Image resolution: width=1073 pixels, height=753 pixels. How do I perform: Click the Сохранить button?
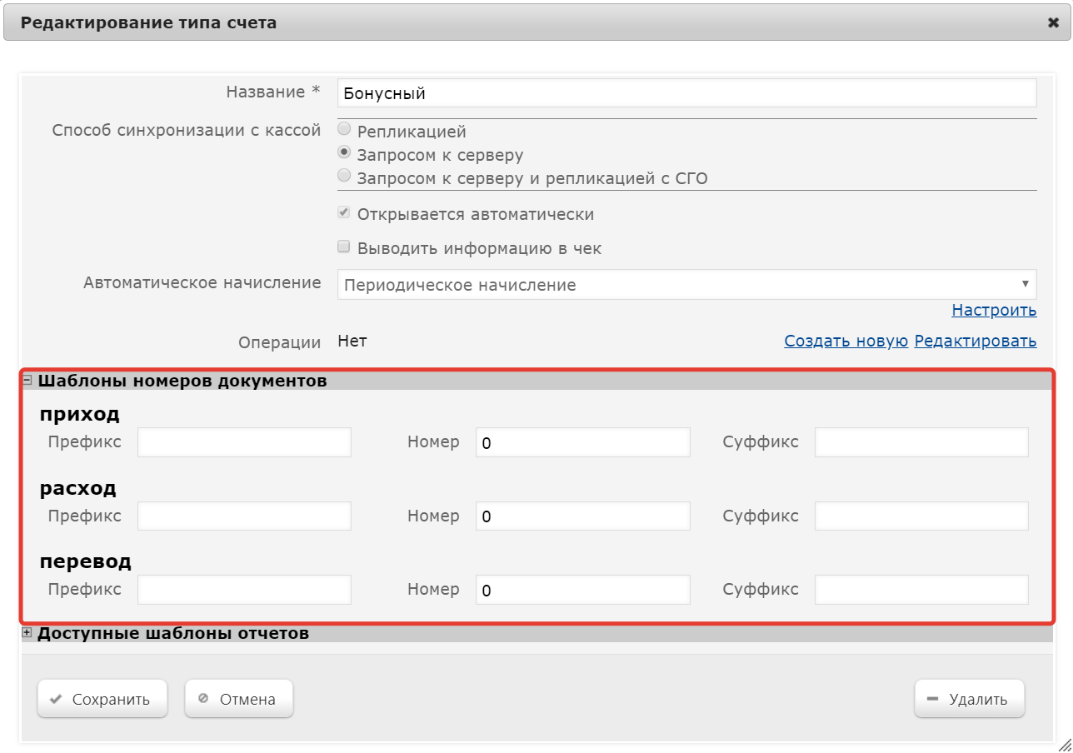(102, 699)
